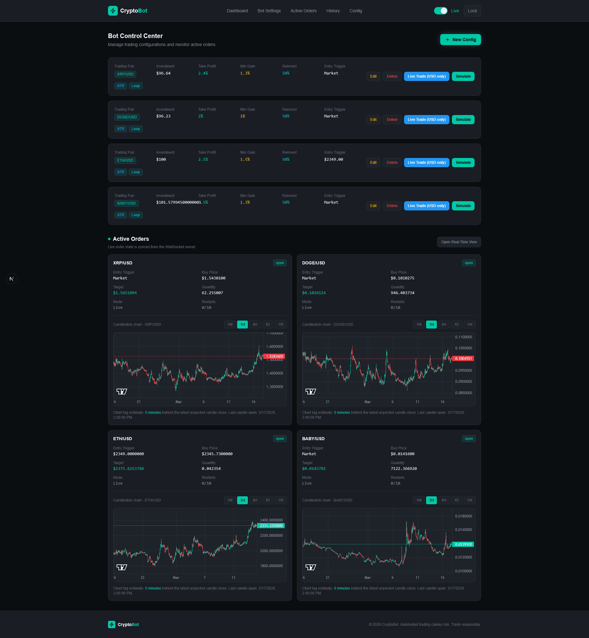Open the History page from the navigation bar
The height and width of the screenshot is (638, 589).
[x=333, y=10]
